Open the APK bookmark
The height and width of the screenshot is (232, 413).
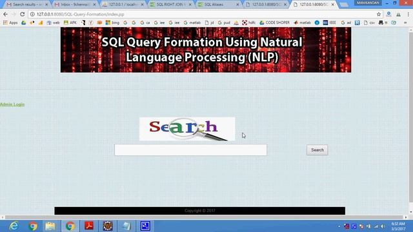[x=70, y=23]
